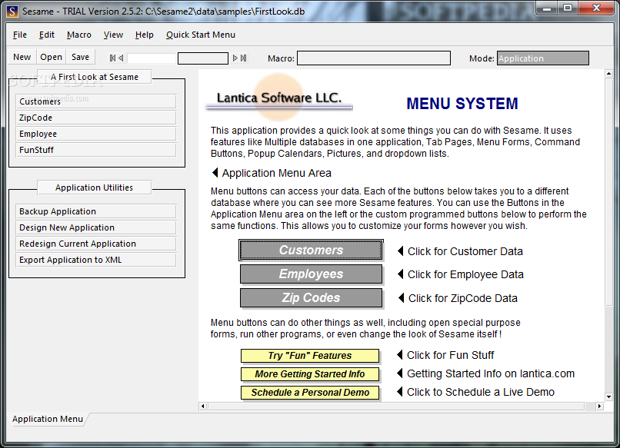
Task: Click the New toolbar button
Action: pyautogui.click(x=22, y=57)
